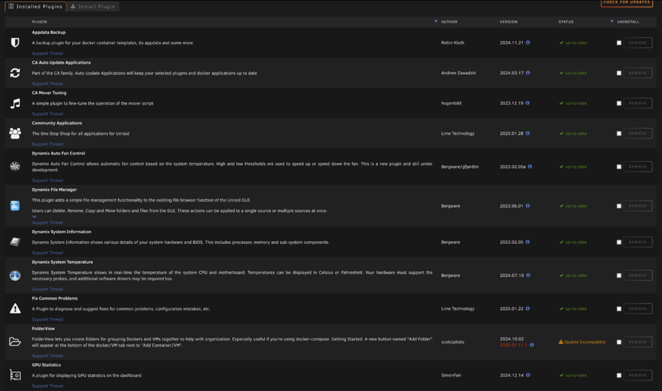Open info icon next to FolderView 2025.01.11.1

[532, 345]
